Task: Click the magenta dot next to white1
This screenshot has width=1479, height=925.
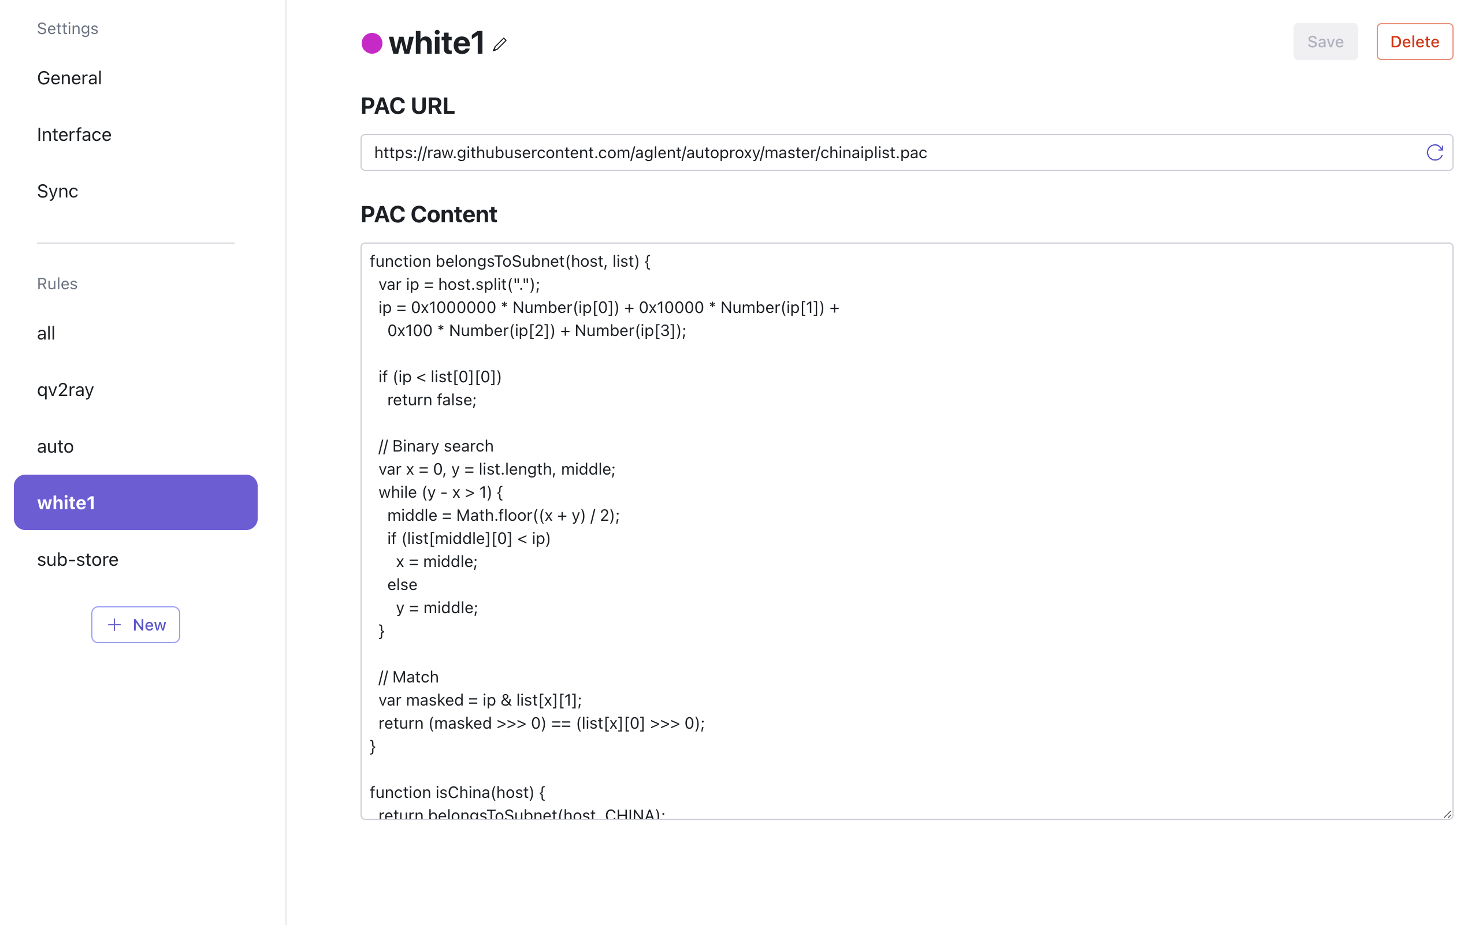Action: point(371,43)
